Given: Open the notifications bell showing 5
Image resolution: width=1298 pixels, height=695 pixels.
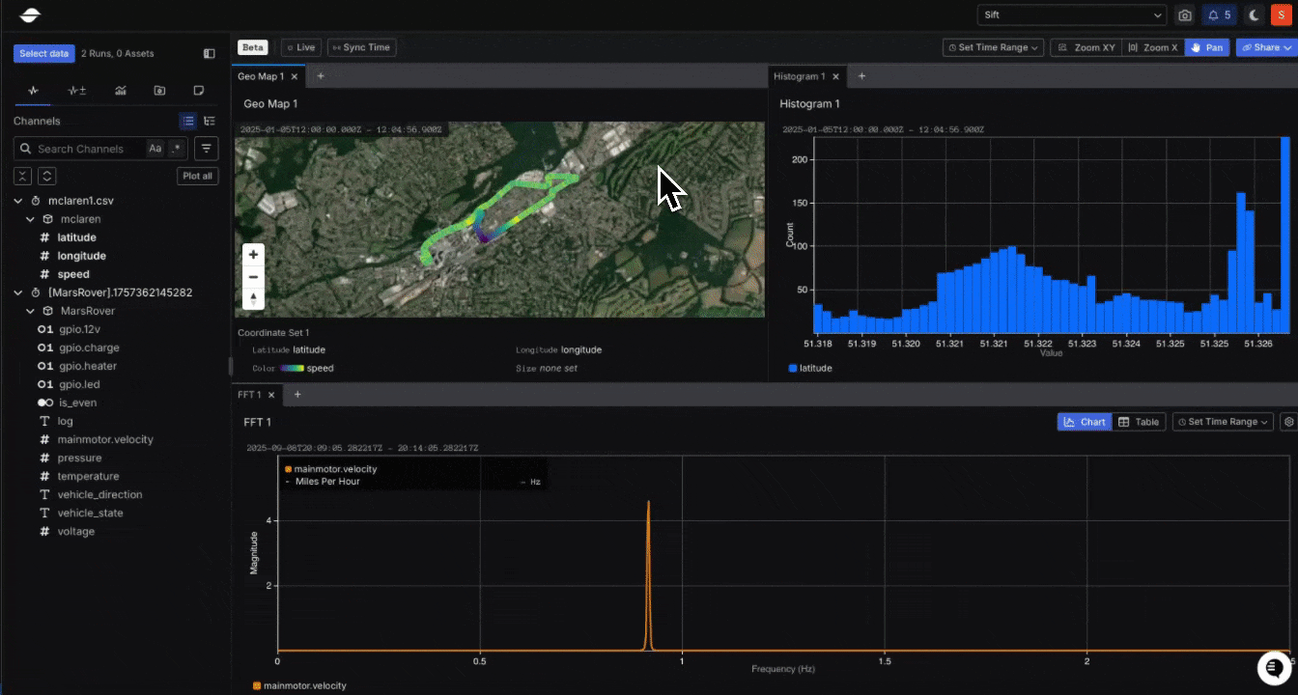Looking at the screenshot, I should (x=1218, y=15).
